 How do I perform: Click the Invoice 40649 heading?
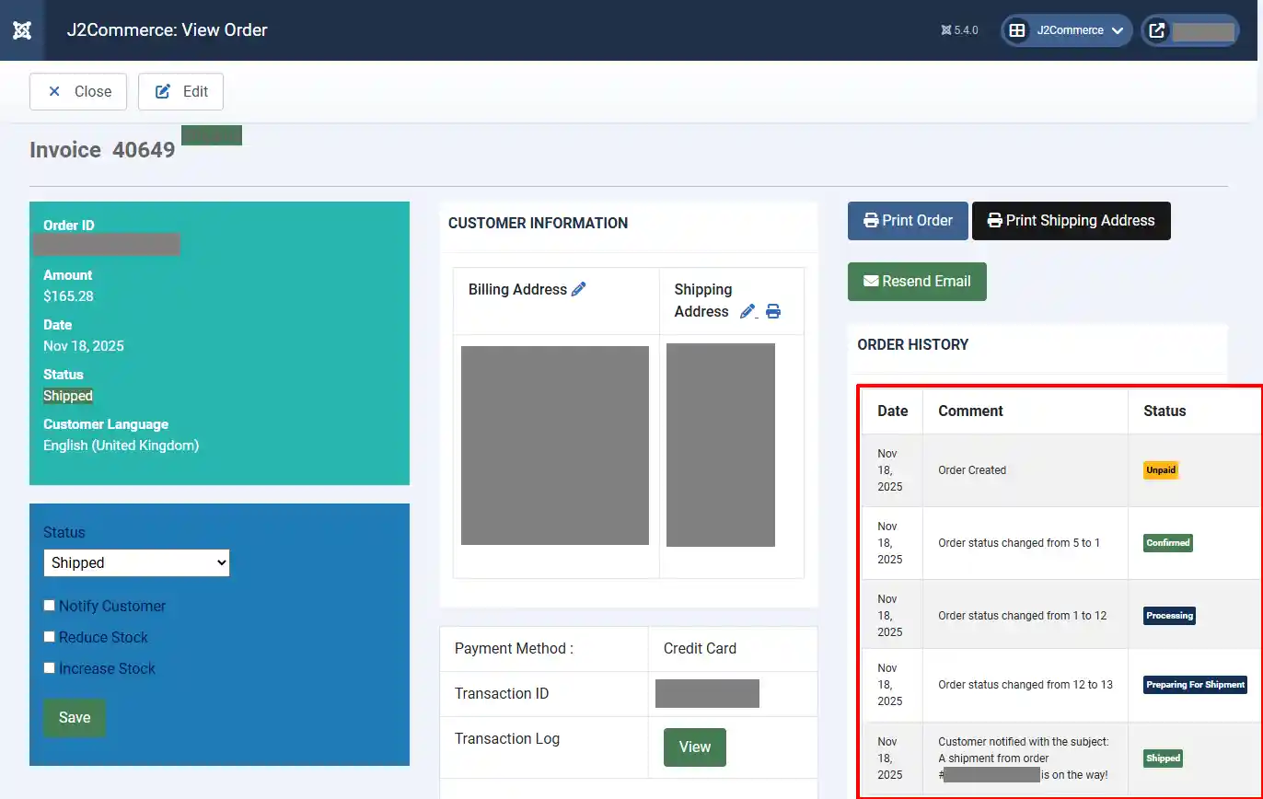pos(102,150)
